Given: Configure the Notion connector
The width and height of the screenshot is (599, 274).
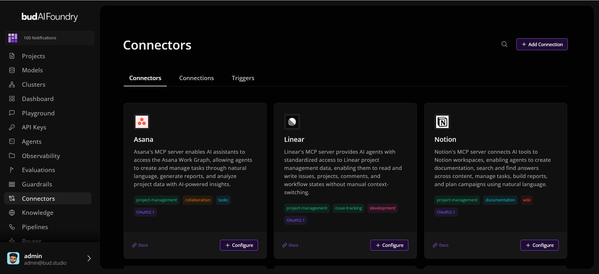Looking at the screenshot, I should (539, 245).
